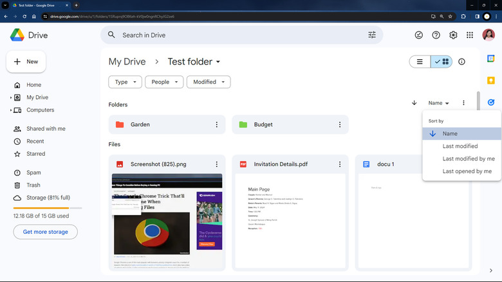Image resolution: width=502 pixels, height=282 pixels.
Task: Switch to grid layout view
Action: (442, 62)
